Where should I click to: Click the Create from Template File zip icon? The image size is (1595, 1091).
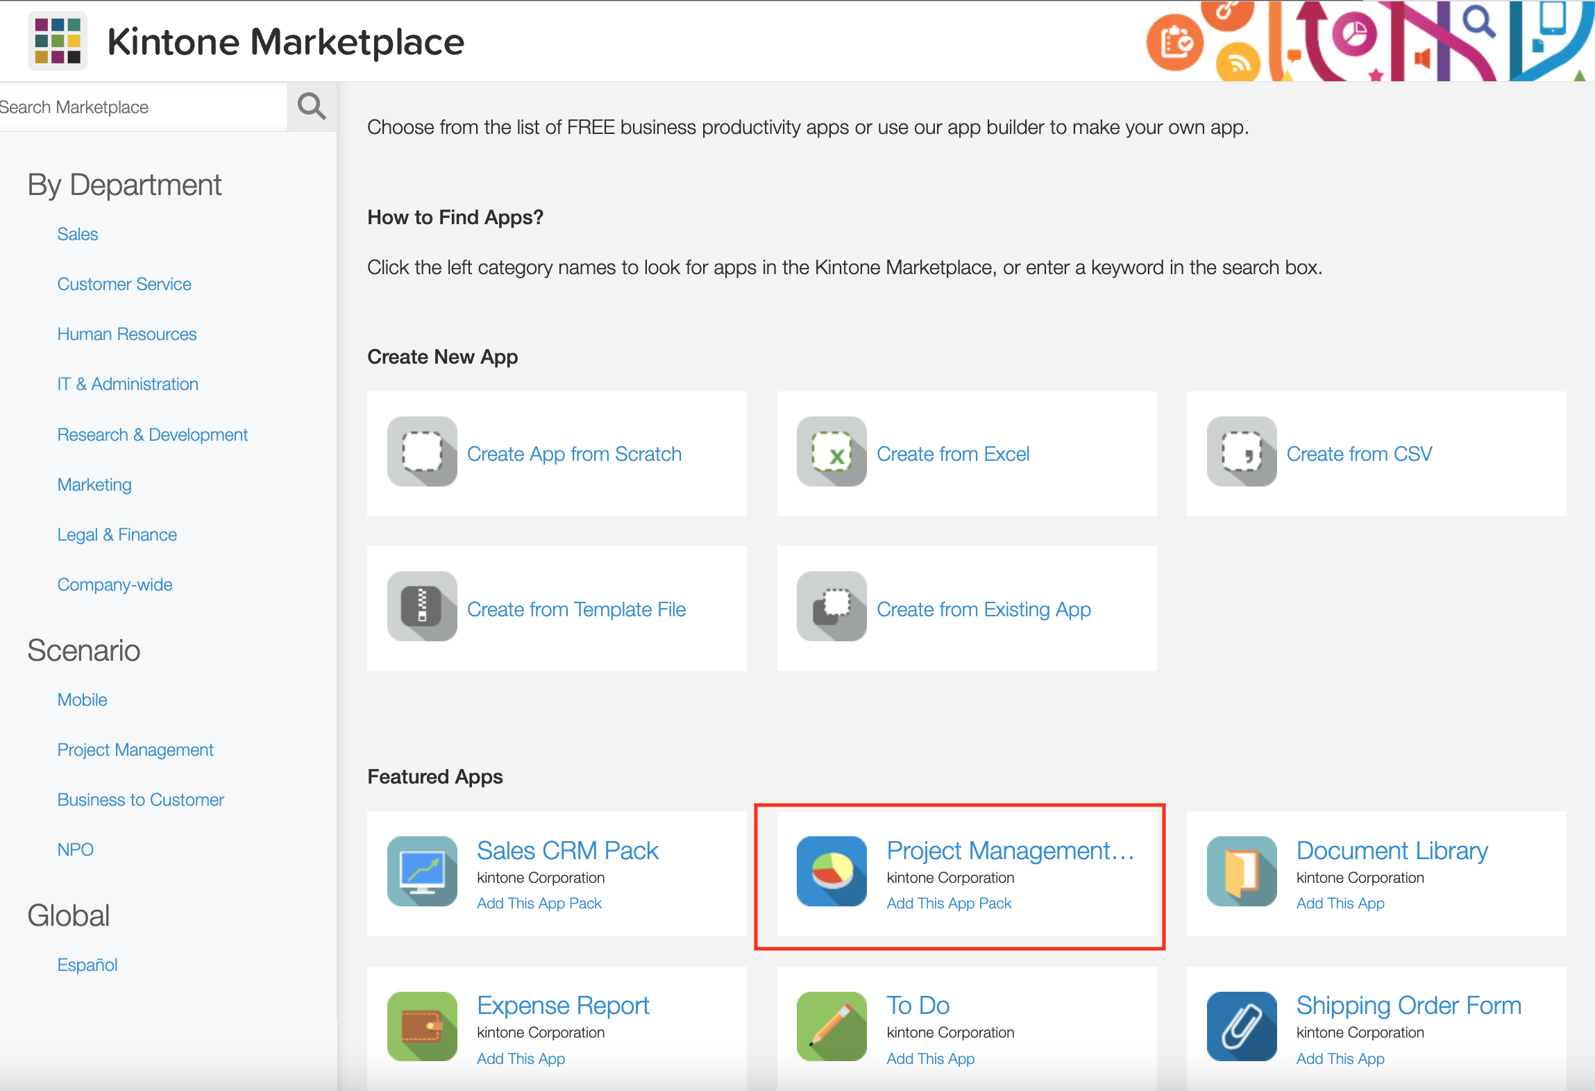pyautogui.click(x=421, y=608)
